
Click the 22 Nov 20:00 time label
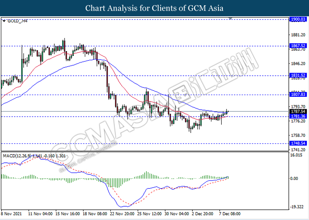123,213
